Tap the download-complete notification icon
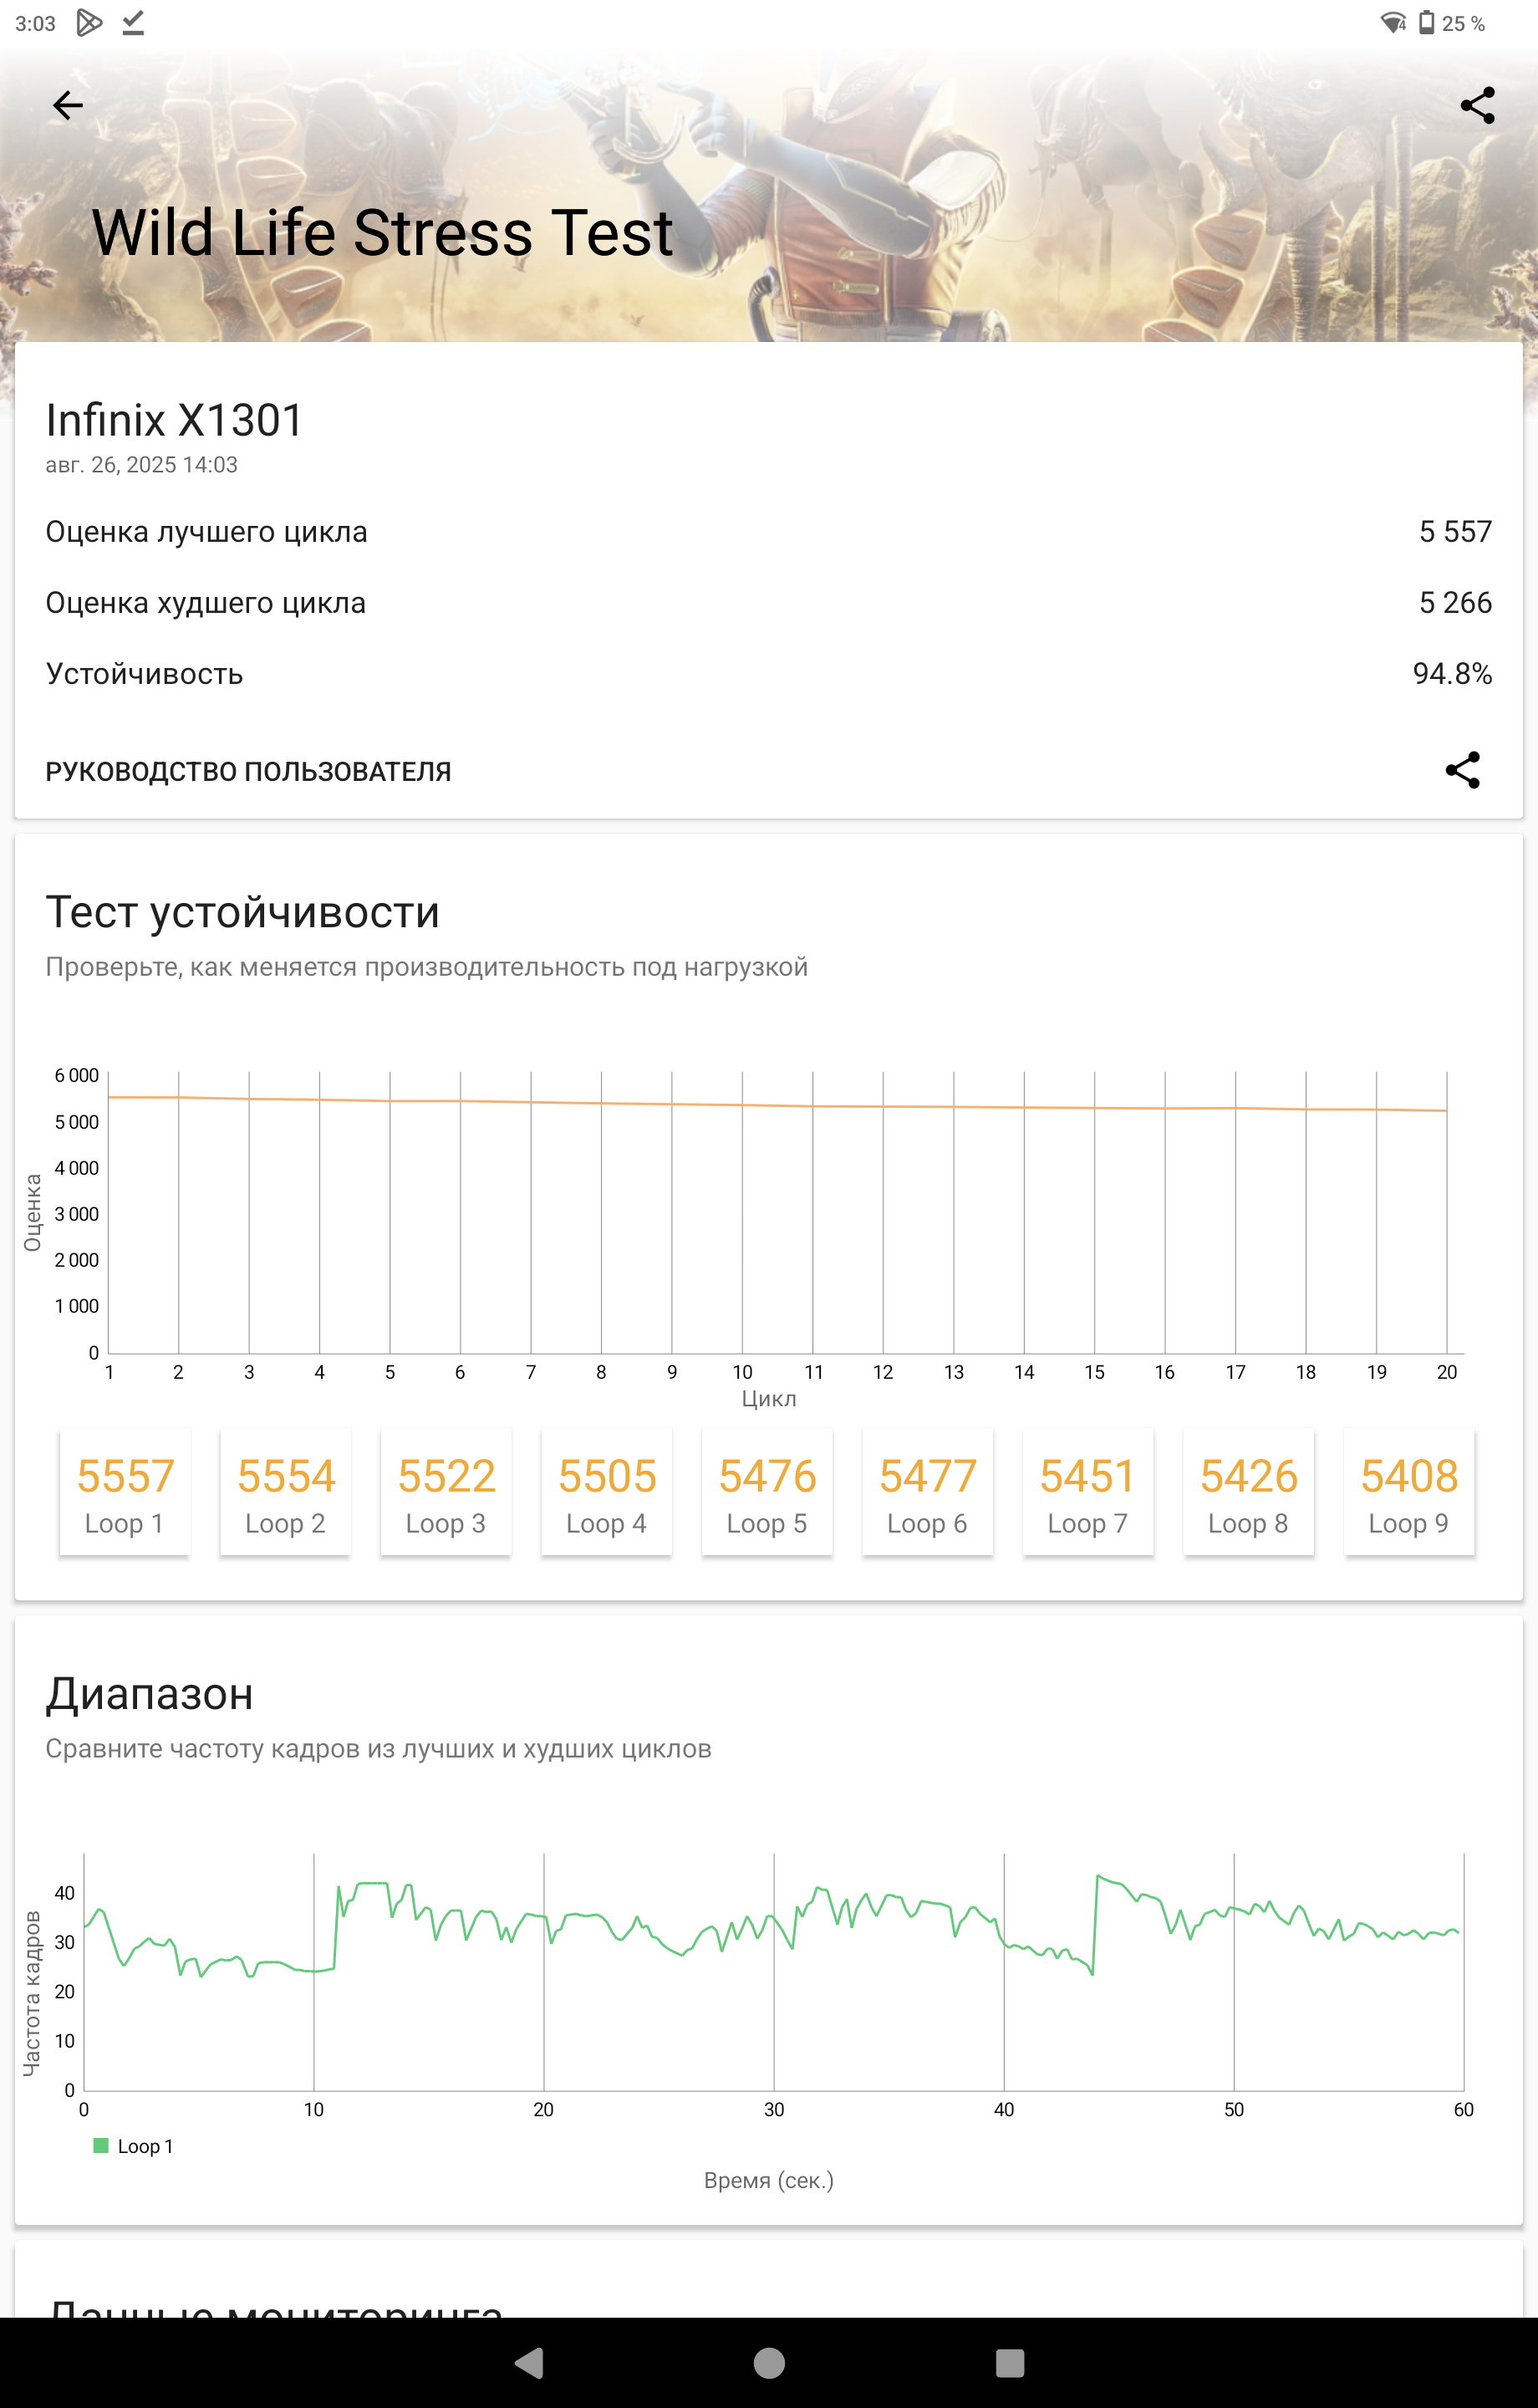This screenshot has height=2408, width=1538. click(133, 22)
